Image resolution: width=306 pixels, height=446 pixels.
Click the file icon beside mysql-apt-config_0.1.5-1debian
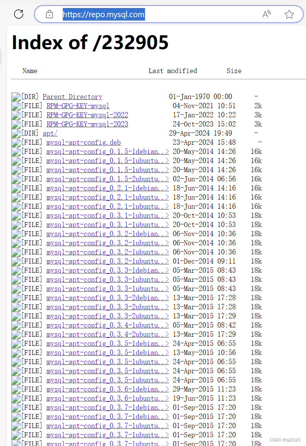coord(16,152)
